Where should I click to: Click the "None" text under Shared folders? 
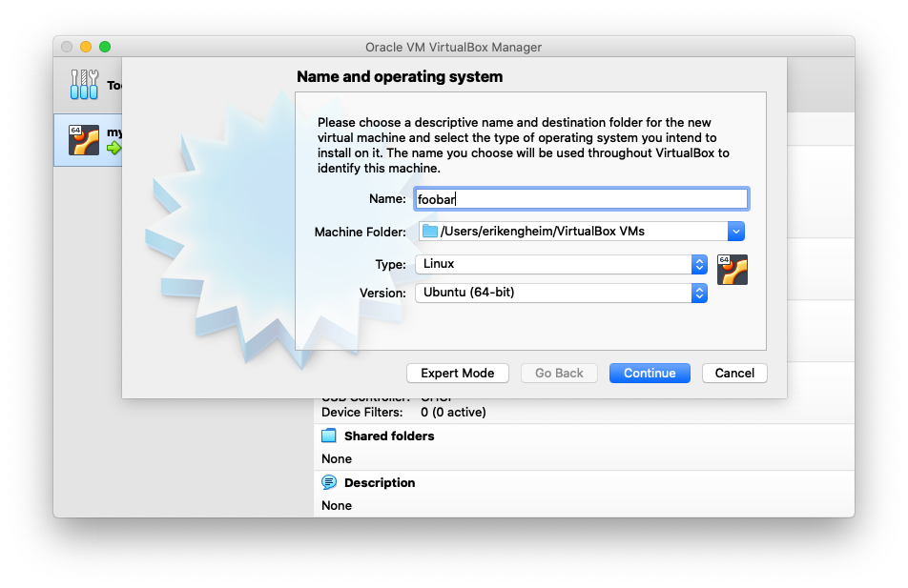tap(337, 459)
